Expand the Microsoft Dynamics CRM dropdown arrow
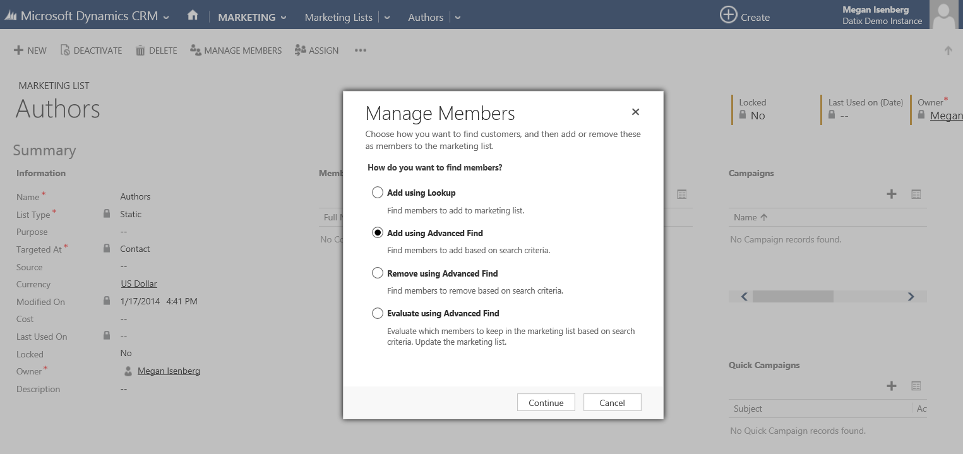The height and width of the screenshot is (454, 963). [166, 18]
